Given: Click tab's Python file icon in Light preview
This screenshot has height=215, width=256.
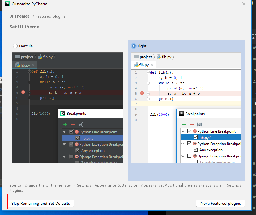Looking at the screenshot, I should 136,65.
